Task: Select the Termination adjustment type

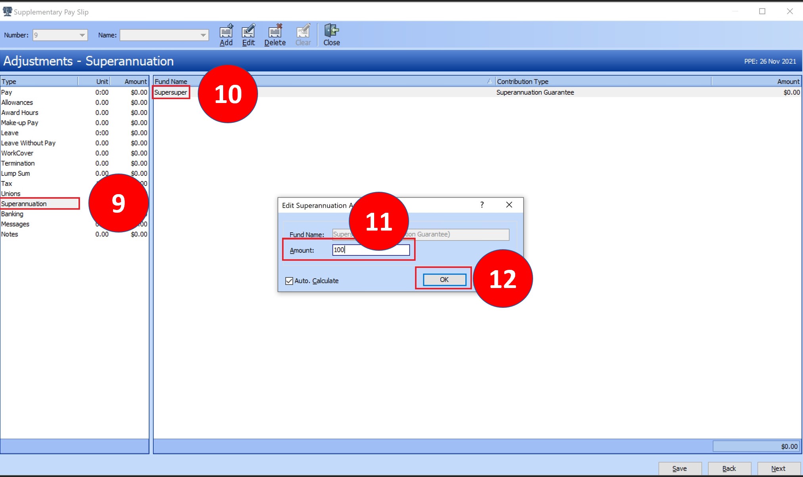Action: [x=75, y=163]
